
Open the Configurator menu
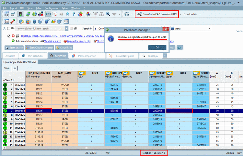pos(52,7)
